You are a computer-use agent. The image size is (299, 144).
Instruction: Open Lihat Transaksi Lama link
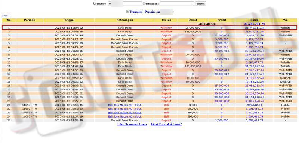[x=132, y=124]
